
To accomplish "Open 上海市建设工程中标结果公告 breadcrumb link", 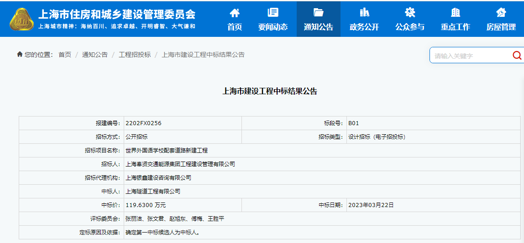I will click(203, 55).
